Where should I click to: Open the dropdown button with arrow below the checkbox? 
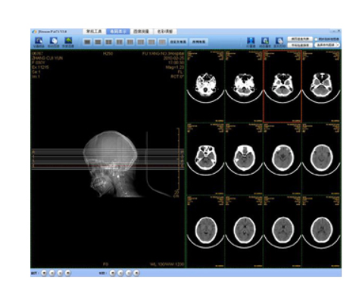[x=327, y=45]
